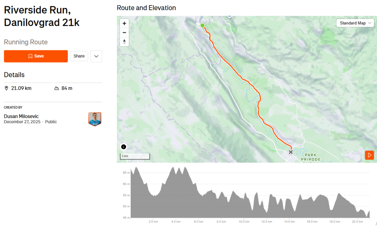Image resolution: width=377 pixels, height=226 pixels.
Task: Click the checkered route finish marker
Action: 290,152
